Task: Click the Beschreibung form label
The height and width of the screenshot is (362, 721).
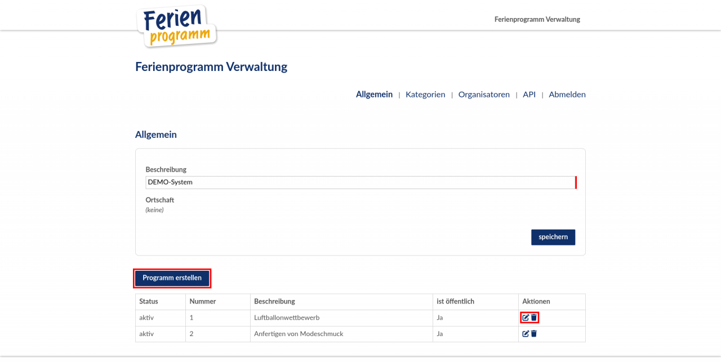Action: [x=166, y=169]
